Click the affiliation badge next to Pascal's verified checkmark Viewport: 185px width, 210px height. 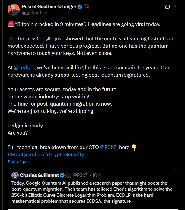[x=86, y=7]
